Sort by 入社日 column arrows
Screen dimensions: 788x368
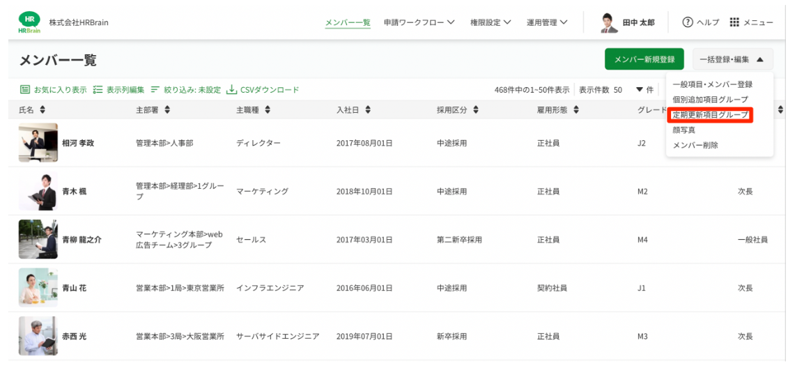click(369, 109)
